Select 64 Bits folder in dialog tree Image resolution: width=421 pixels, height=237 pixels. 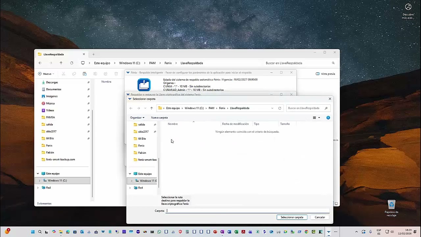coord(142,139)
